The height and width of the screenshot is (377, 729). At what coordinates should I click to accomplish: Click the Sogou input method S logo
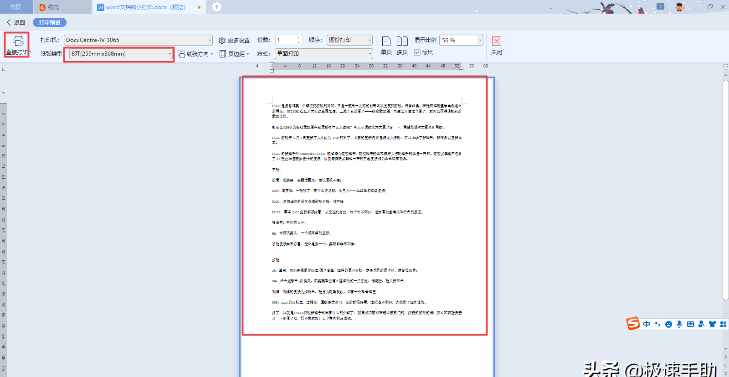[633, 323]
